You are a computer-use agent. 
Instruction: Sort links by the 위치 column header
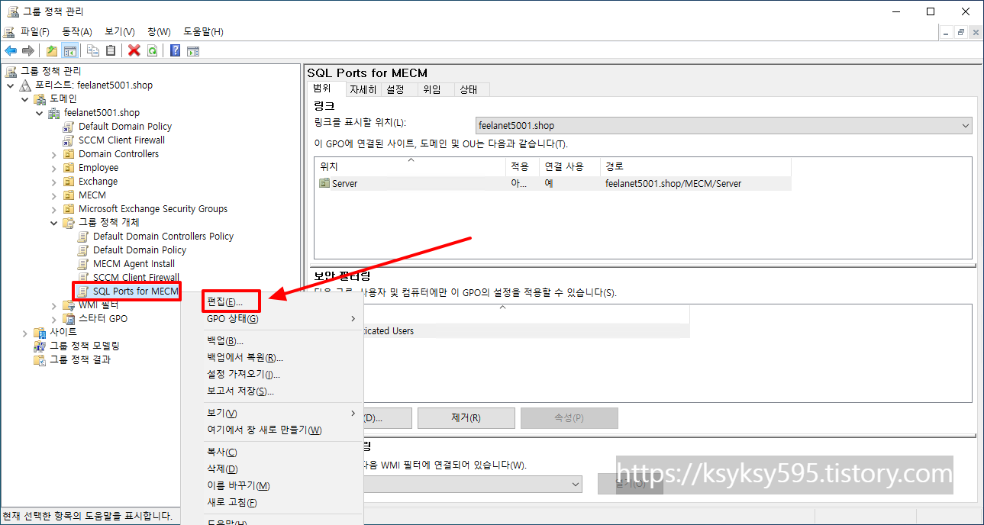tap(410, 166)
